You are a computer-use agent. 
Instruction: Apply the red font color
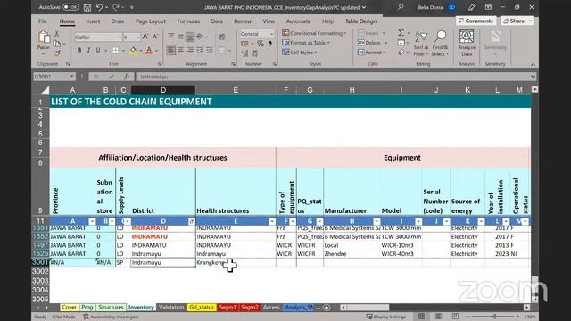149,51
